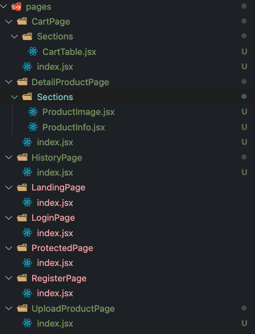Image resolution: width=255 pixels, height=334 pixels.
Task: Click the untracked U badge on CartTable.jsx
Action: (244, 51)
